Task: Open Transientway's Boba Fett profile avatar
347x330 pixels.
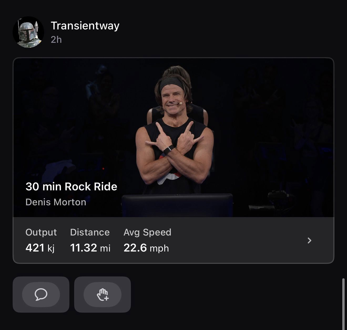Action: coord(28,32)
